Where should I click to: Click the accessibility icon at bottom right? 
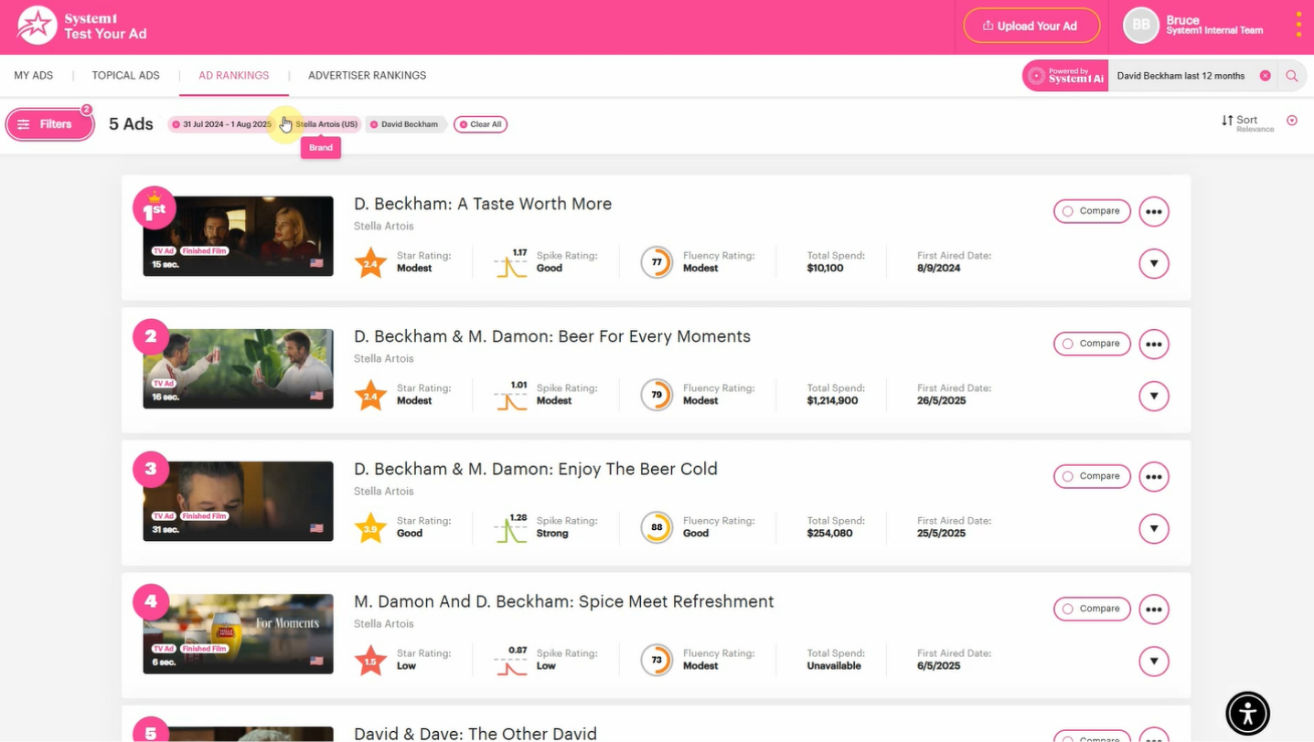pos(1247,713)
